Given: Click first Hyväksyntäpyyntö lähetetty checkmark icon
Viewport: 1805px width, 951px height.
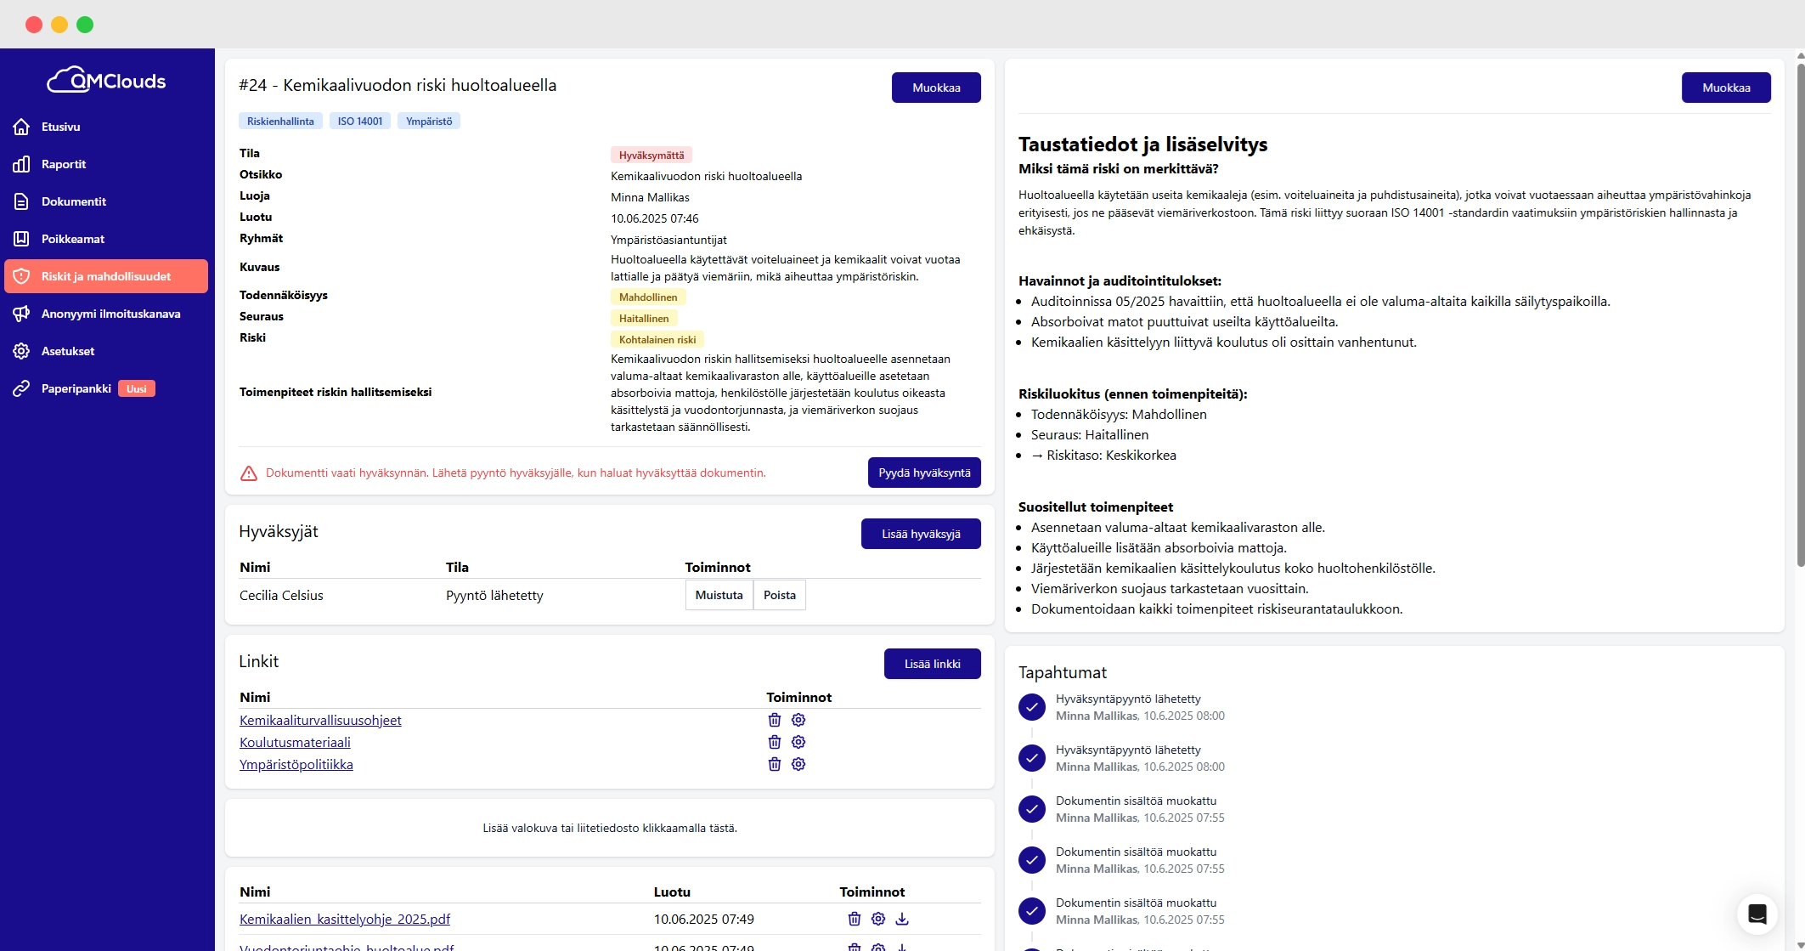Looking at the screenshot, I should click(1032, 707).
